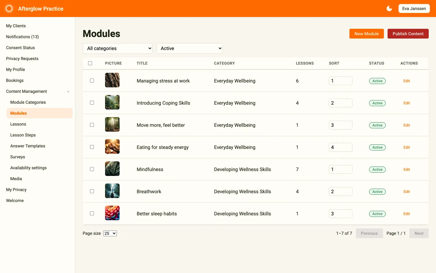Screen dimensions: 436x273
Task: Sort by the Title column header
Action: (142, 63)
